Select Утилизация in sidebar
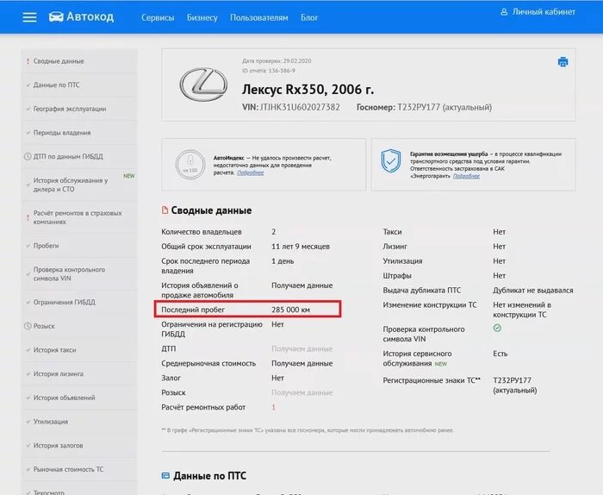This screenshot has height=495, width=603. tap(79, 422)
